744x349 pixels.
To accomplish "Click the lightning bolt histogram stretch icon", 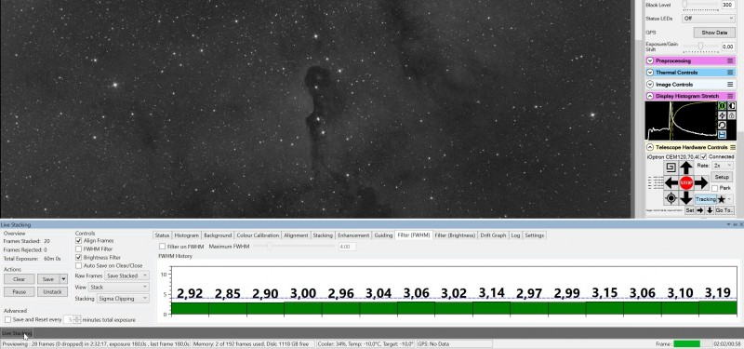I will pos(722,115).
